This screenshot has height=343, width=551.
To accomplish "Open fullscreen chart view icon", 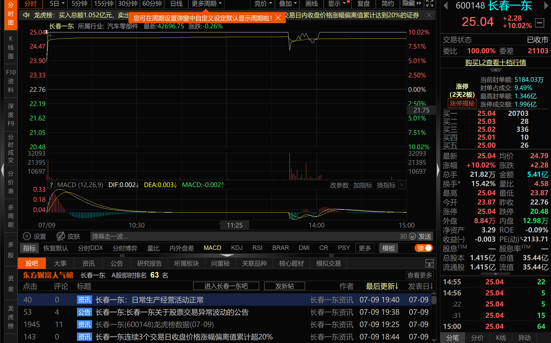I will pos(430,4).
